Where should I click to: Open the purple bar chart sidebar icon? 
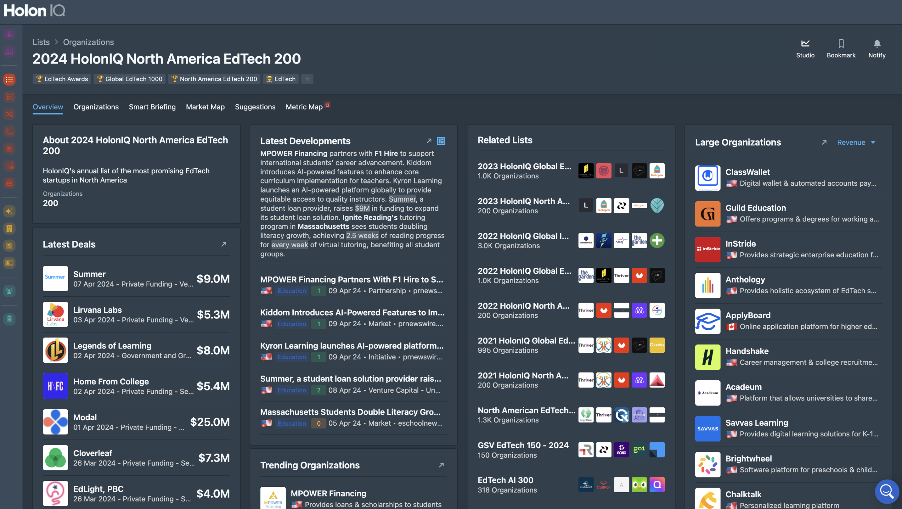9,52
